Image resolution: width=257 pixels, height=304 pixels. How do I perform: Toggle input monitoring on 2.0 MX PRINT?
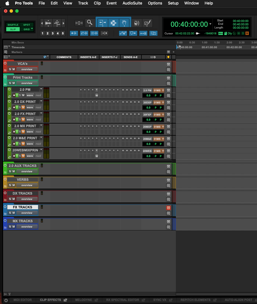point(17,131)
